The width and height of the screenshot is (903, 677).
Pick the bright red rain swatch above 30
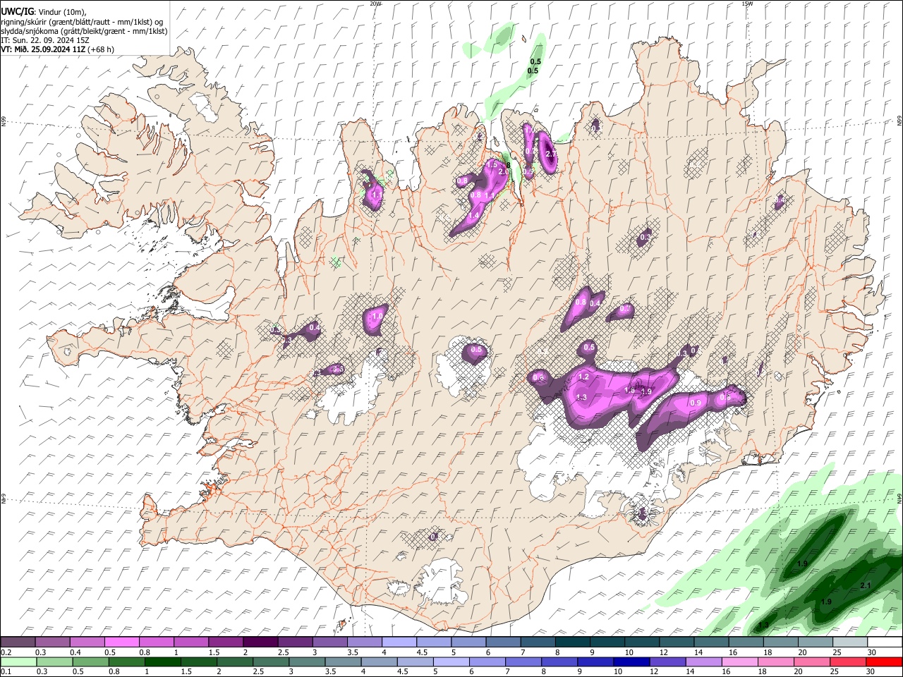click(883, 661)
